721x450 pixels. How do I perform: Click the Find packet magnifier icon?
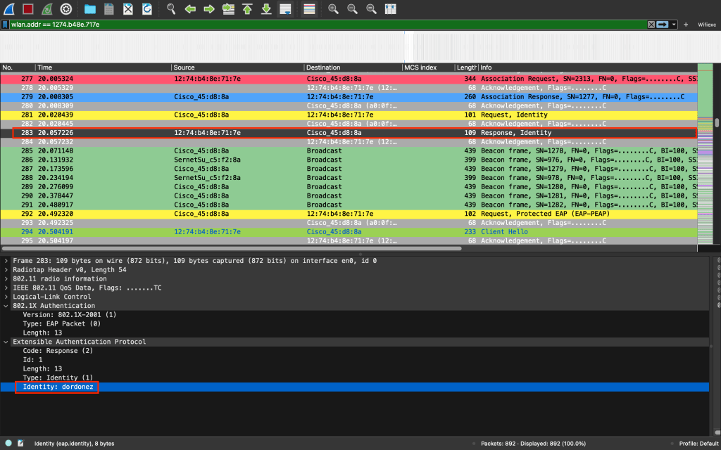(171, 9)
